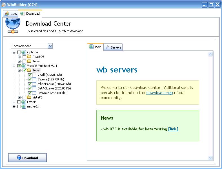This screenshot has width=222, height=169.
Task: Uncheck the mkisofs.exe checkbox
Action: click(x=30, y=84)
